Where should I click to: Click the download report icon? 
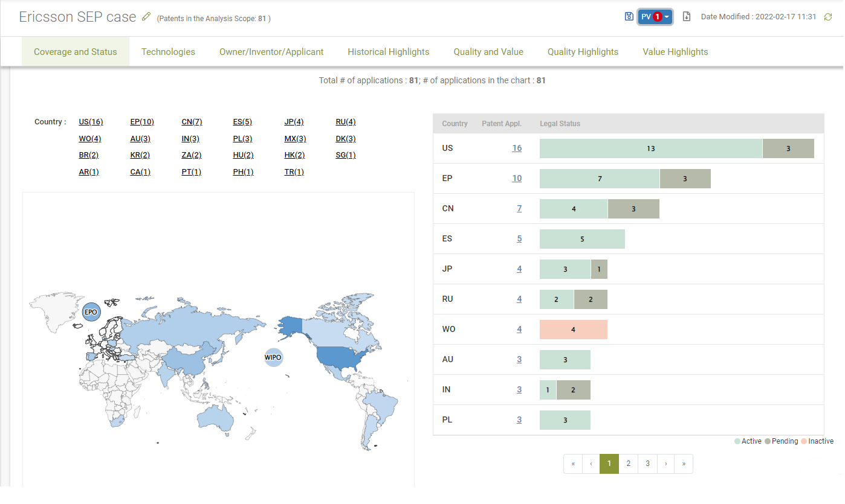(686, 17)
